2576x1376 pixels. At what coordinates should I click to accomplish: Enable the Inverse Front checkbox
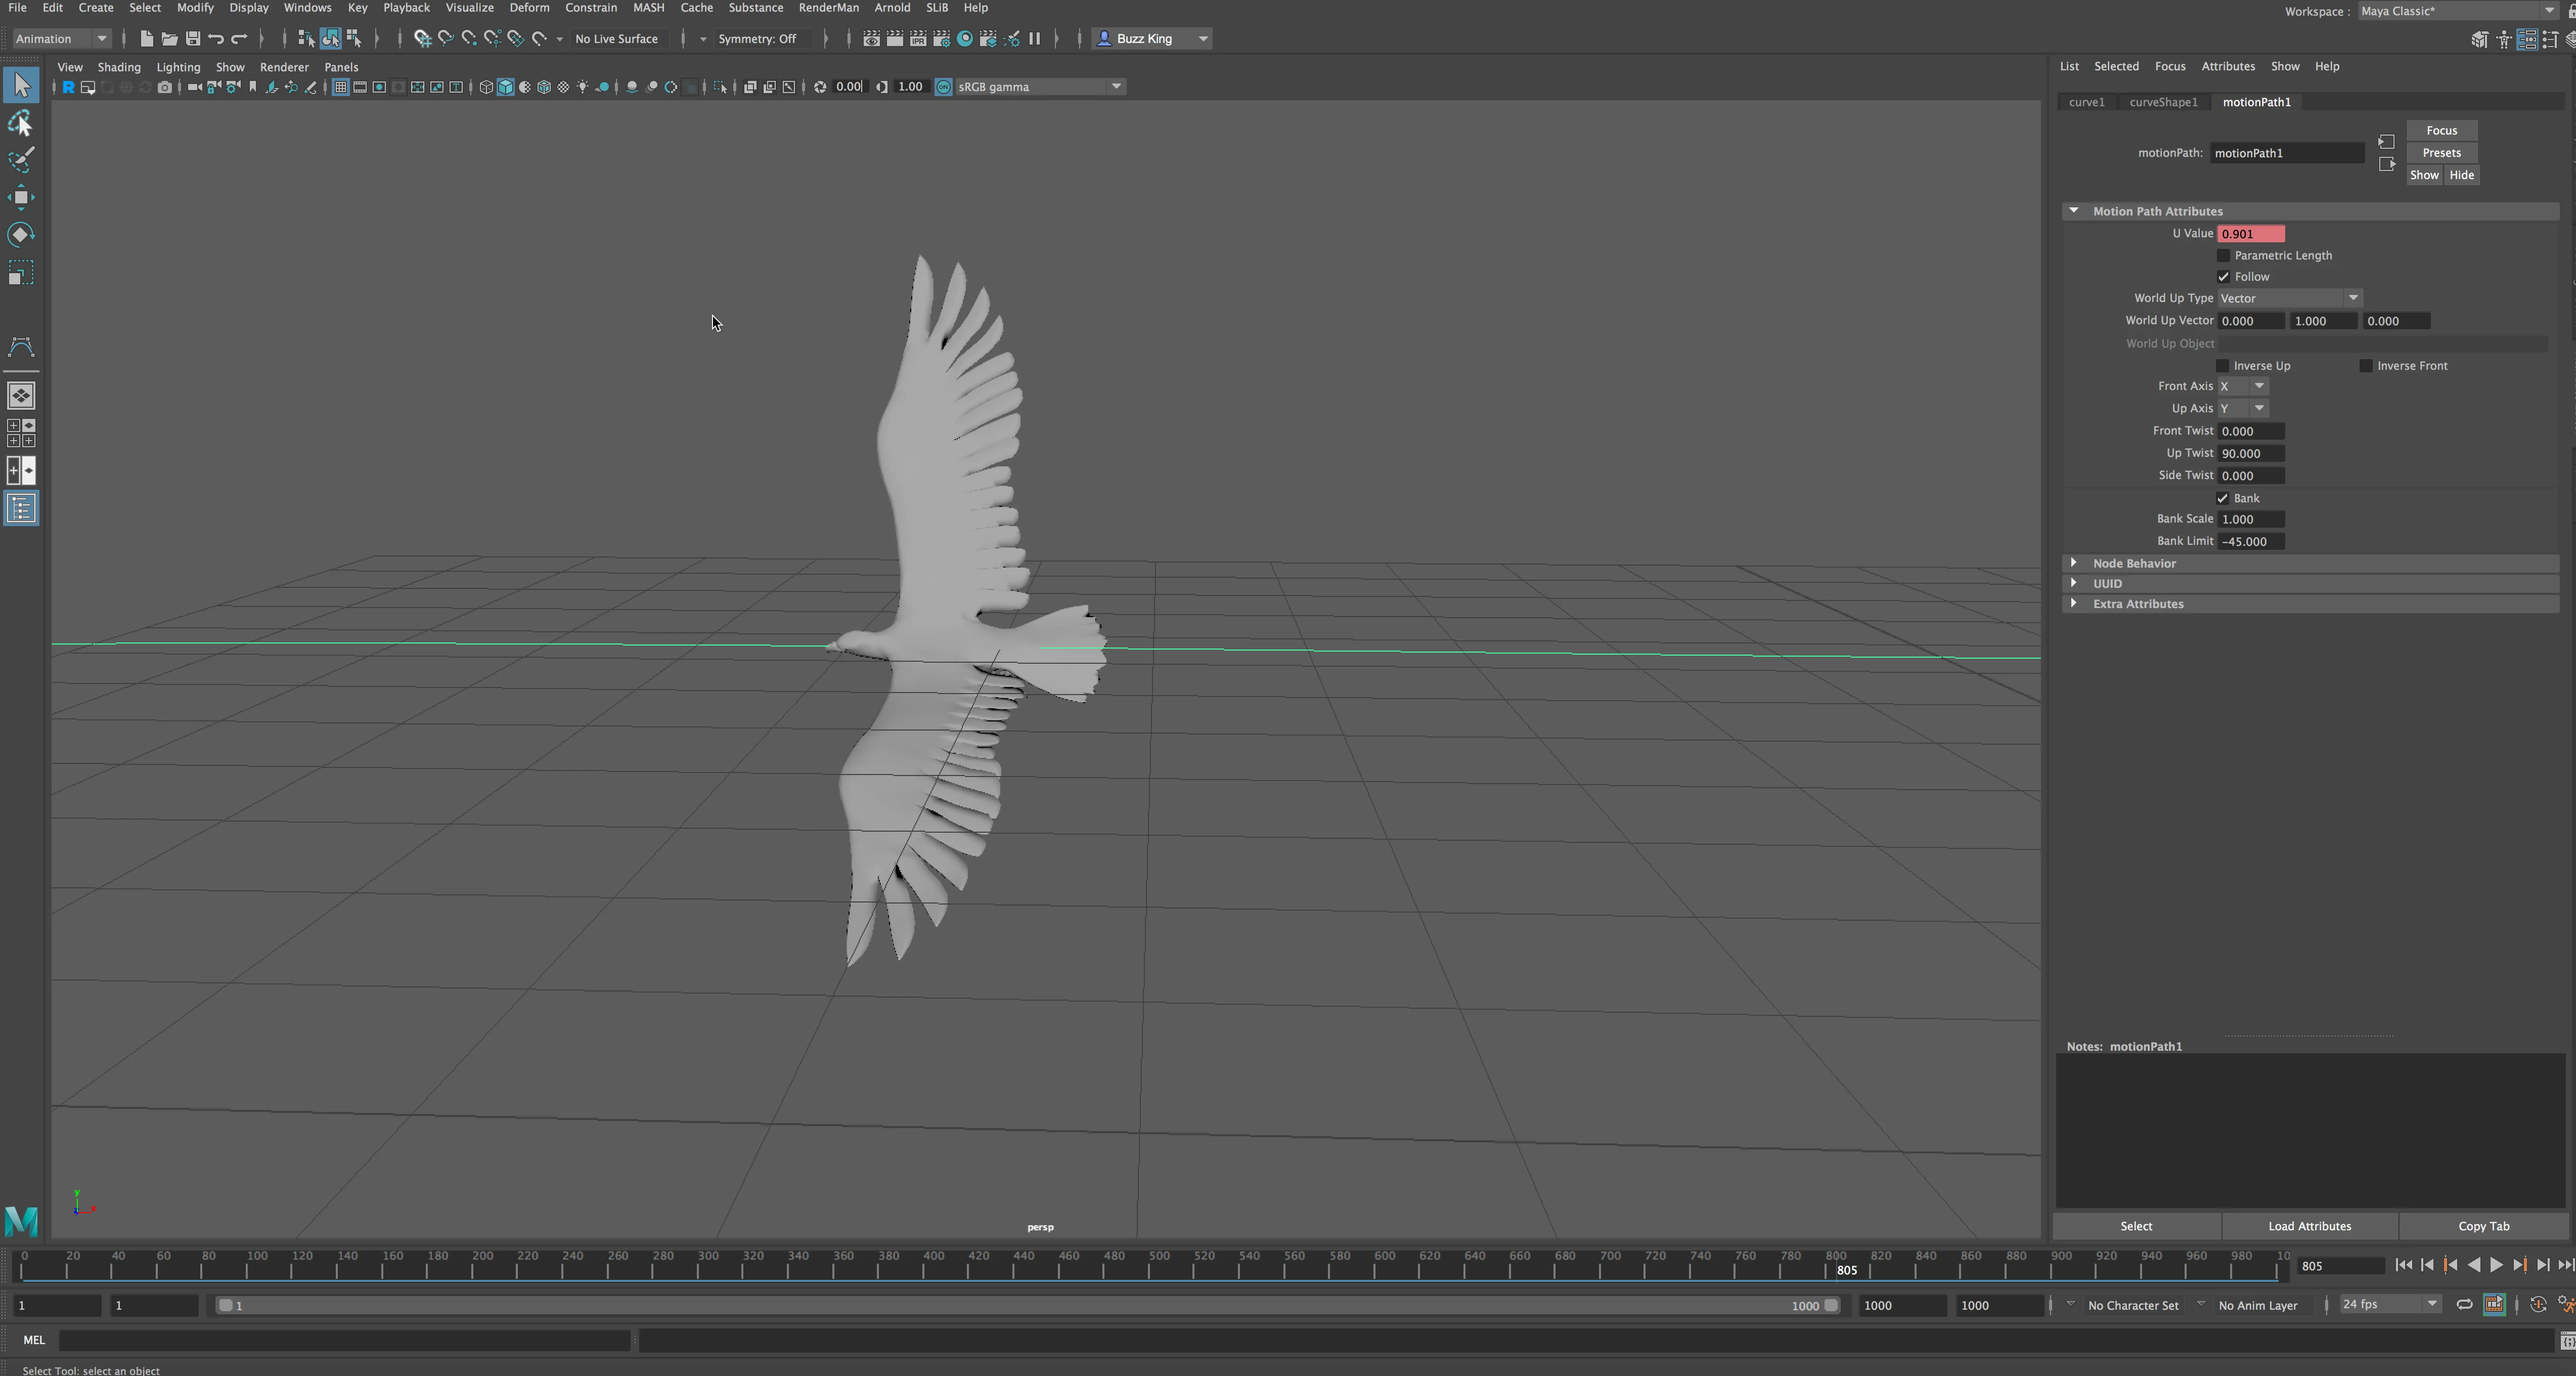point(2365,366)
